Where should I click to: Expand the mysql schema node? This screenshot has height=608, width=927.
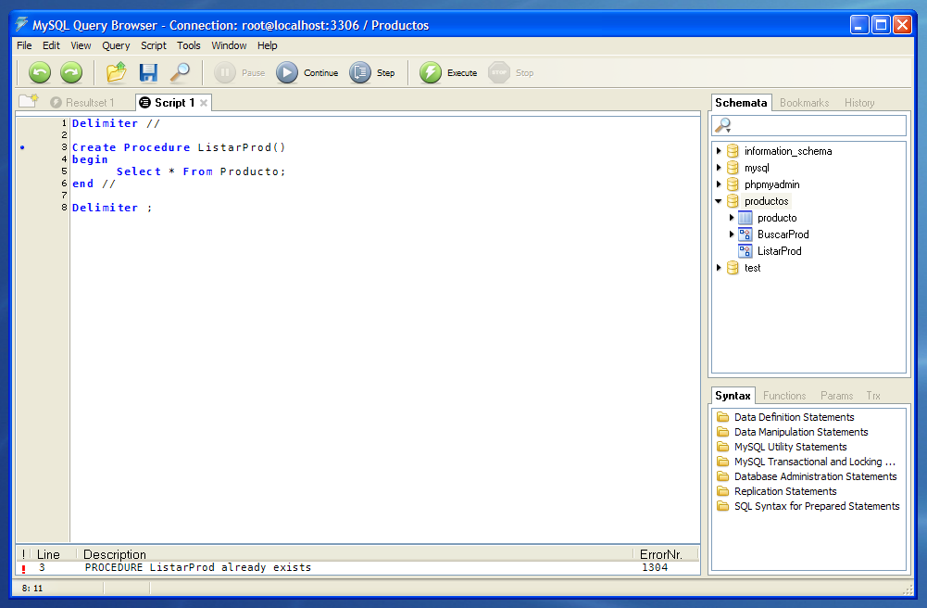[x=719, y=168]
